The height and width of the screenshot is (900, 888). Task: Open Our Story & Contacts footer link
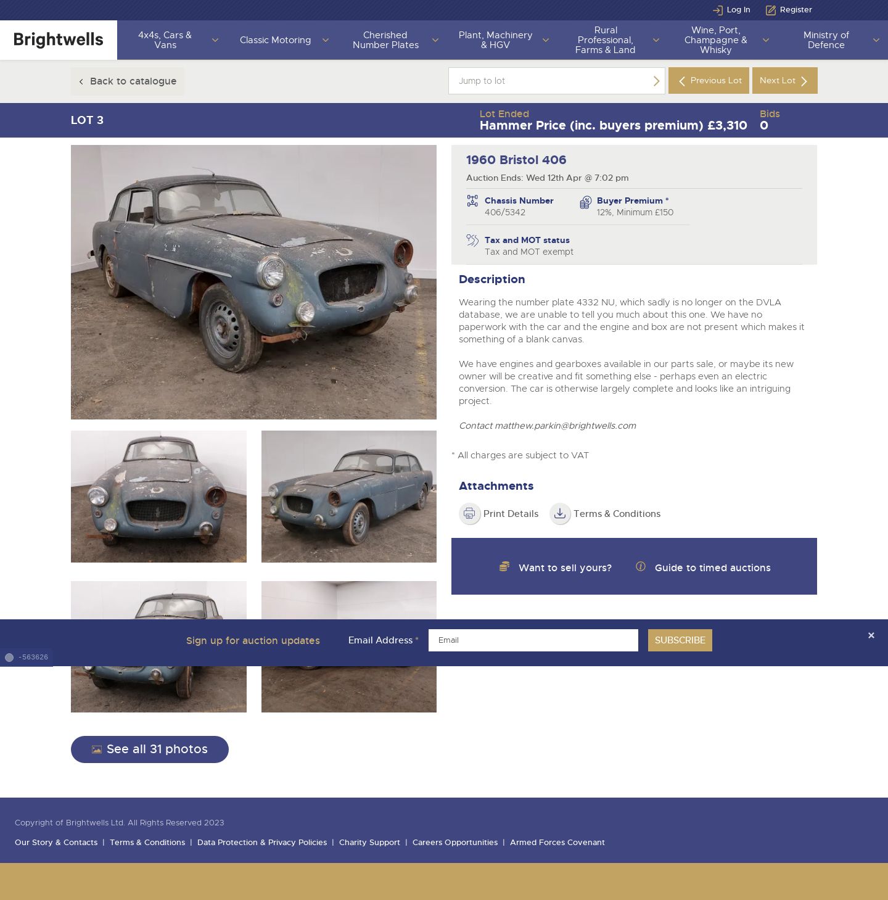point(56,843)
